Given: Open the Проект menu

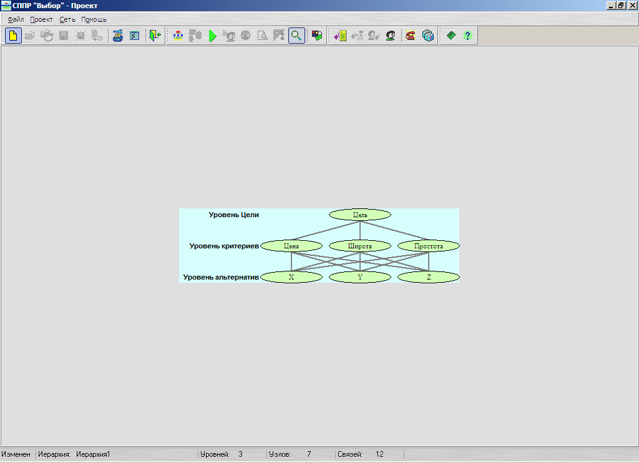Looking at the screenshot, I should tap(42, 19).
